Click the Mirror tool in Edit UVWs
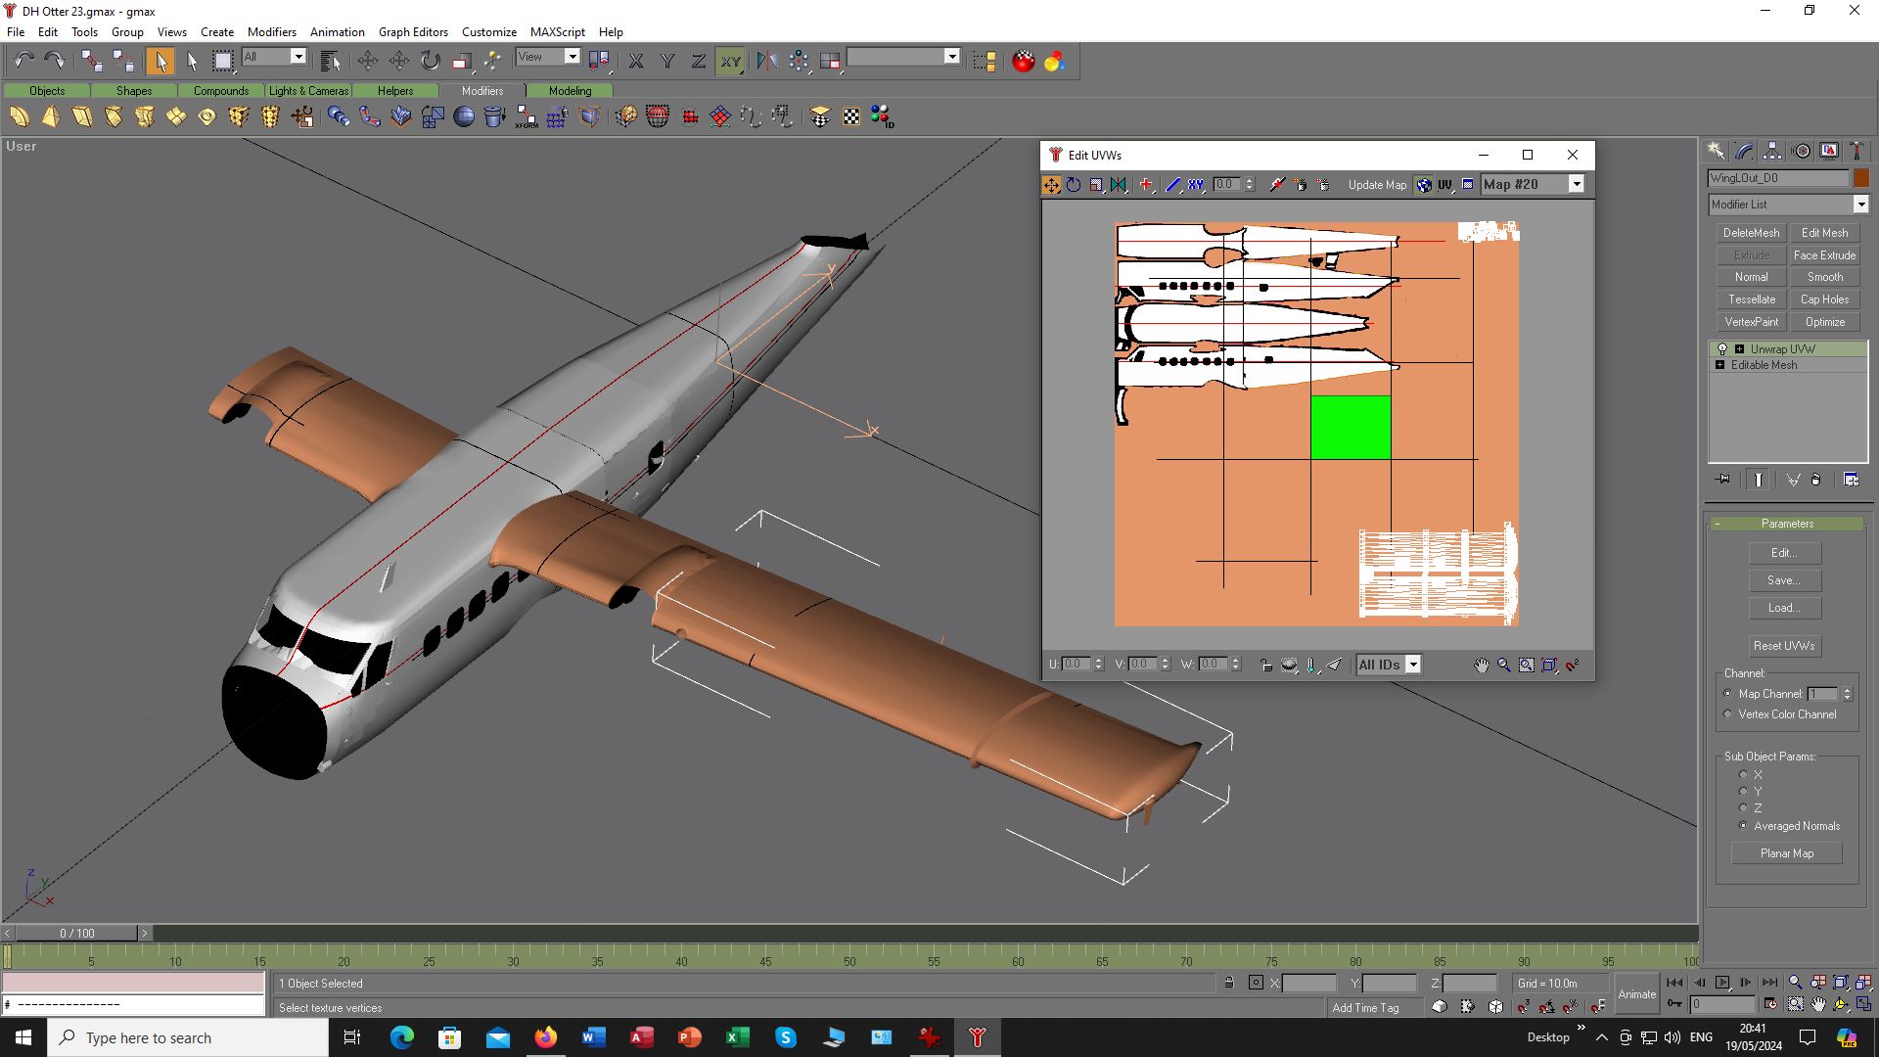 click(1119, 184)
